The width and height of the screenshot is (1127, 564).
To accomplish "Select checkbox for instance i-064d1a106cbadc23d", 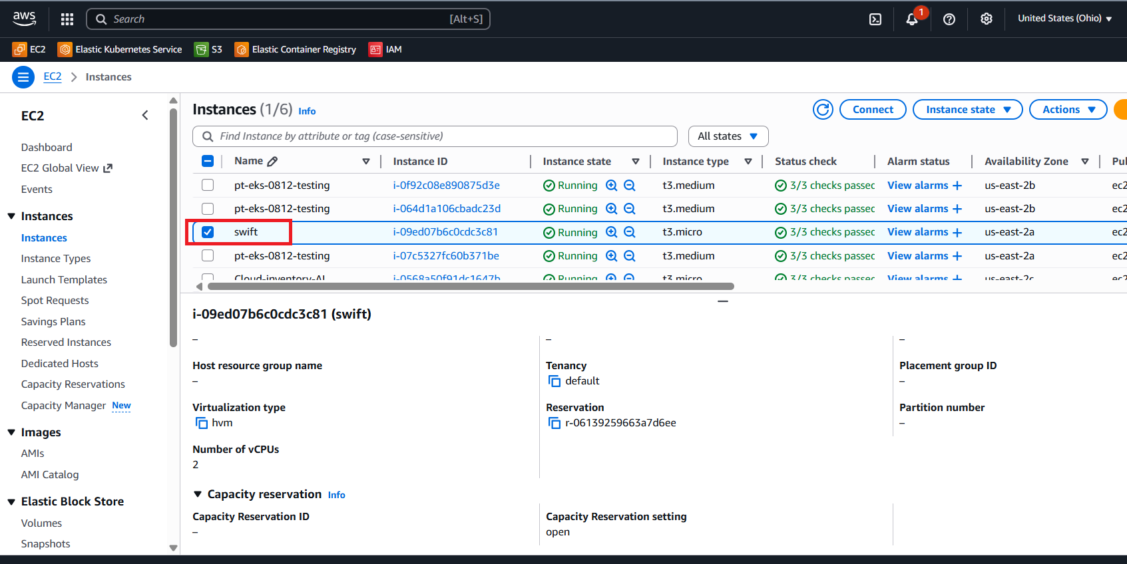I will point(208,208).
